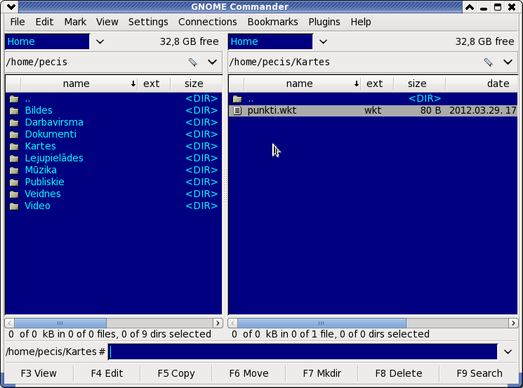Open right pane Home device dropdown arrow

pyautogui.click(x=323, y=41)
